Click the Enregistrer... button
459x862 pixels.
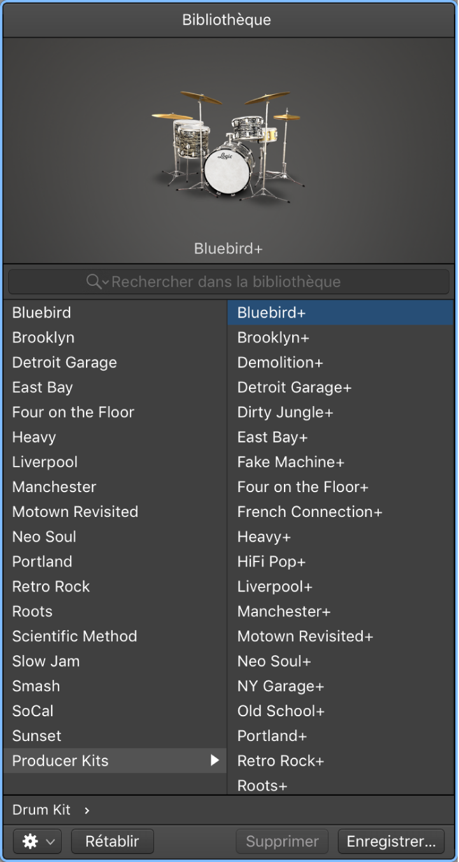(391, 841)
